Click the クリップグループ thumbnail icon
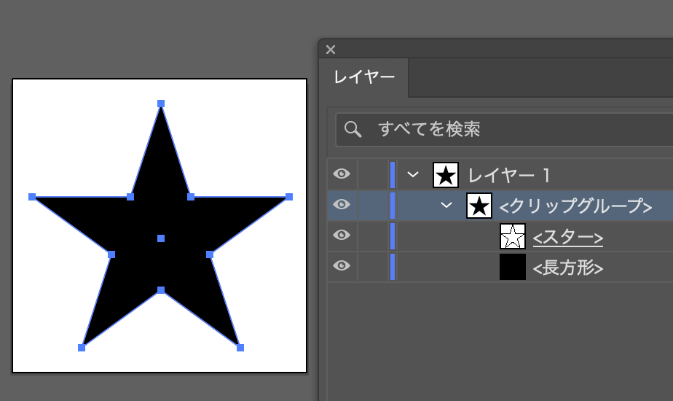 pyautogui.click(x=479, y=206)
